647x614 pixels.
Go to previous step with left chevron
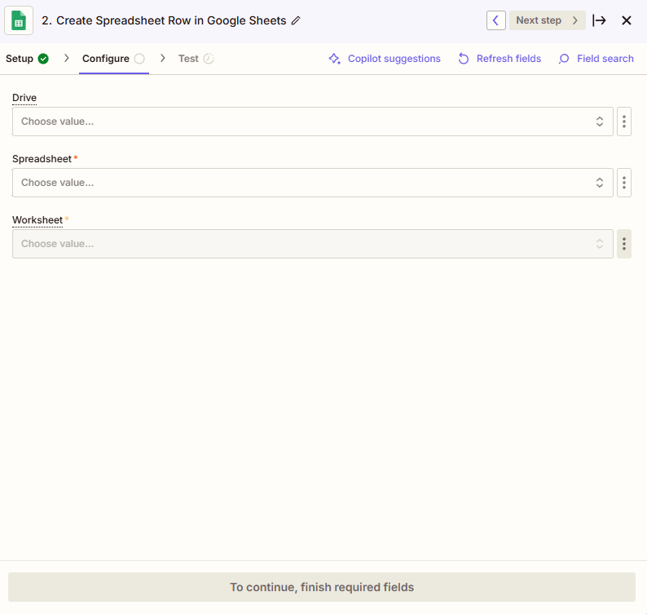click(x=495, y=20)
